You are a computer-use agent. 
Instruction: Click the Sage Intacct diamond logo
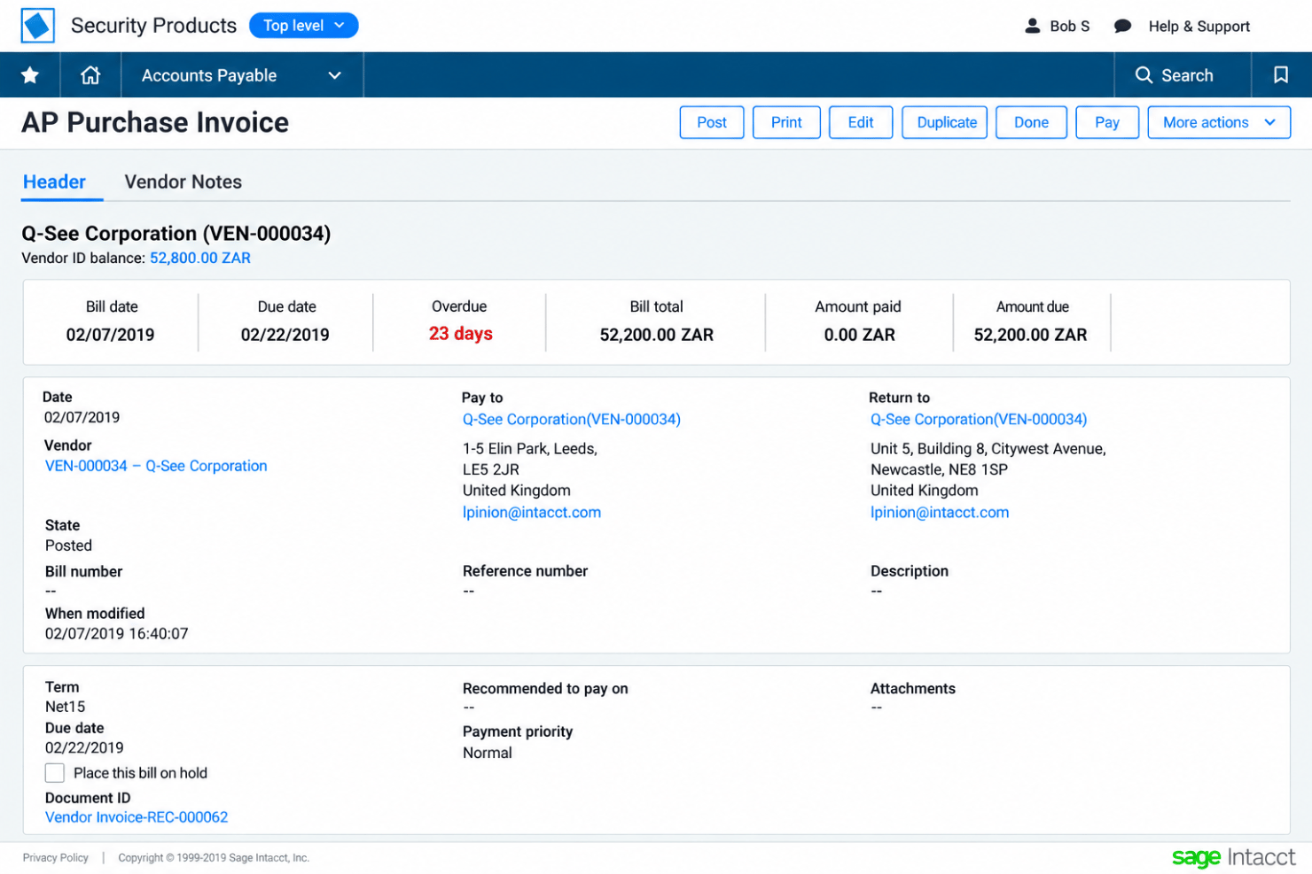point(37,26)
